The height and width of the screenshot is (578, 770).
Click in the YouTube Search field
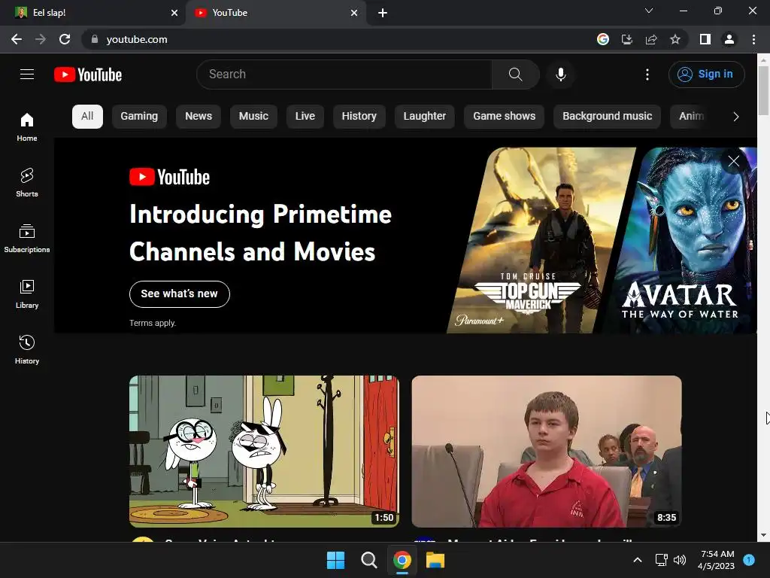point(344,75)
